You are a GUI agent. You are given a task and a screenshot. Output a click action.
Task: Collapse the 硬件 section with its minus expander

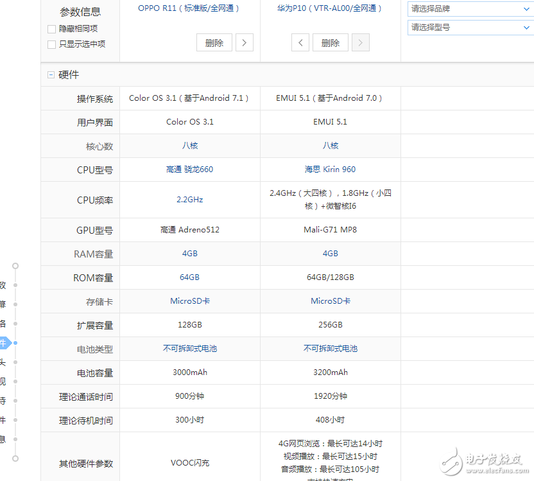pyautogui.click(x=51, y=74)
